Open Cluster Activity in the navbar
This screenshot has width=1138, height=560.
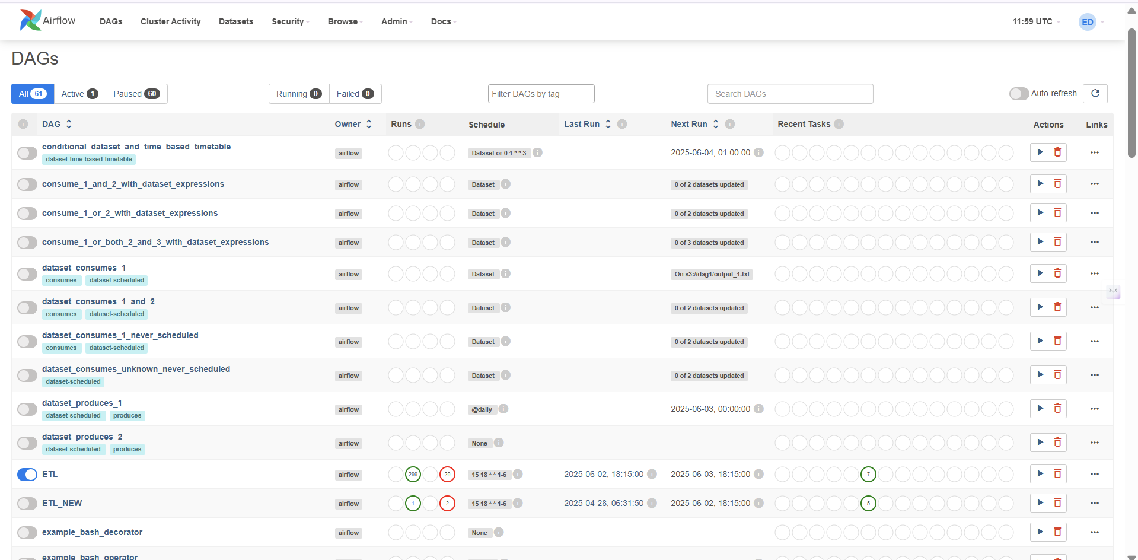tap(170, 21)
